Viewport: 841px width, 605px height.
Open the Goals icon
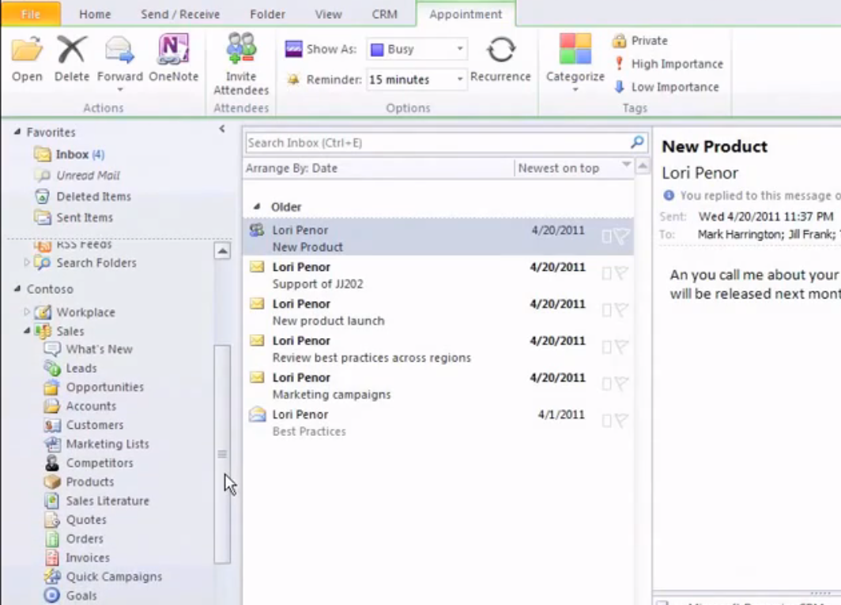click(52, 596)
